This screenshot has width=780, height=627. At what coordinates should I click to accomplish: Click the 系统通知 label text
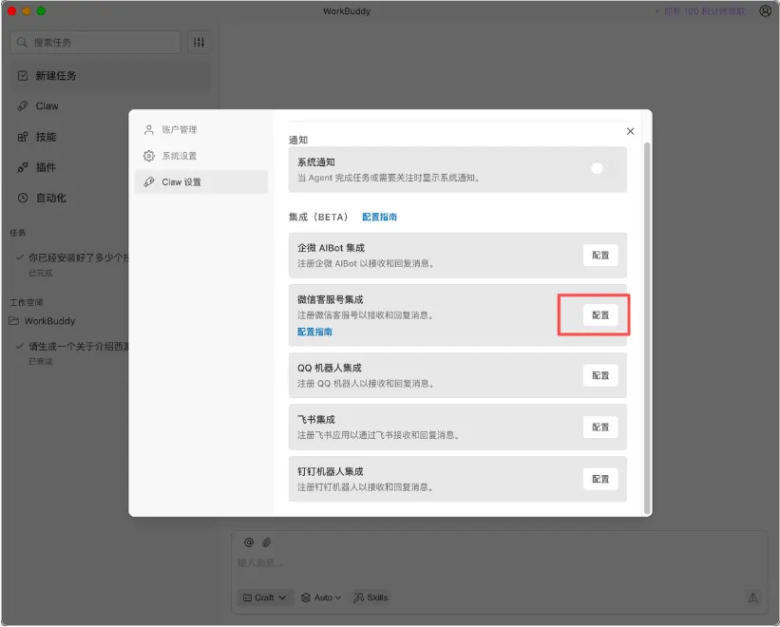coord(316,162)
